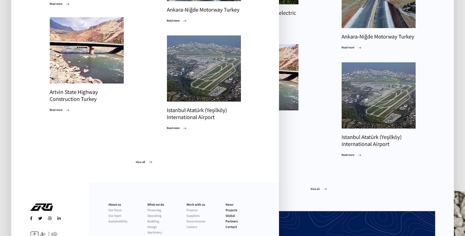The height and width of the screenshot is (236, 465).
Task: Click arrow beside right Istanbul Read more
Action: pyautogui.click(x=360, y=155)
